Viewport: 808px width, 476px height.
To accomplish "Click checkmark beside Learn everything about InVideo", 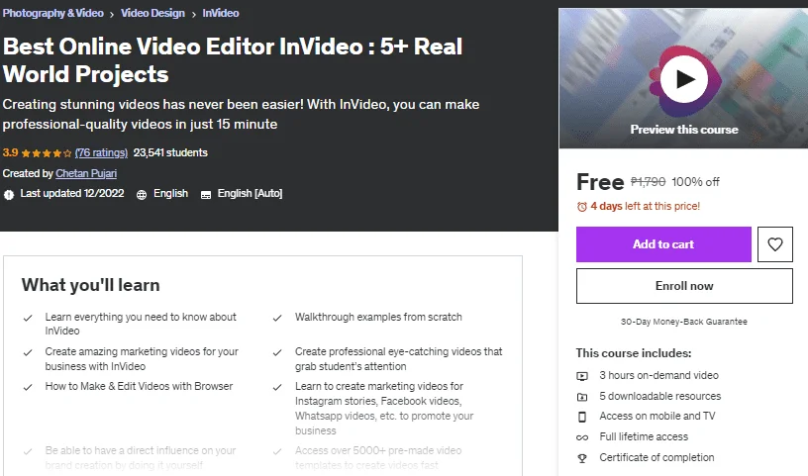I will pyautogui.click(x=28, y=318).
